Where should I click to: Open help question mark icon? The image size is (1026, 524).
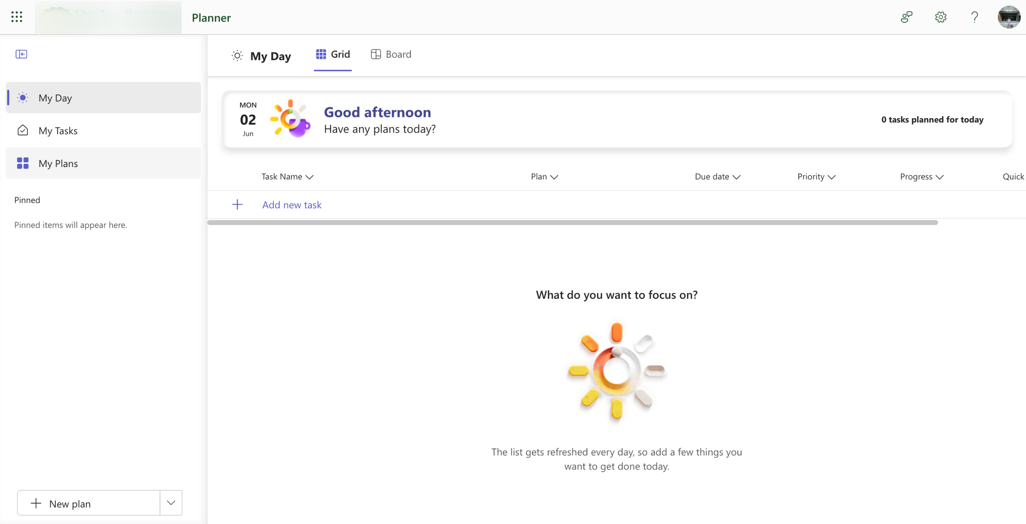pos(974,17)
